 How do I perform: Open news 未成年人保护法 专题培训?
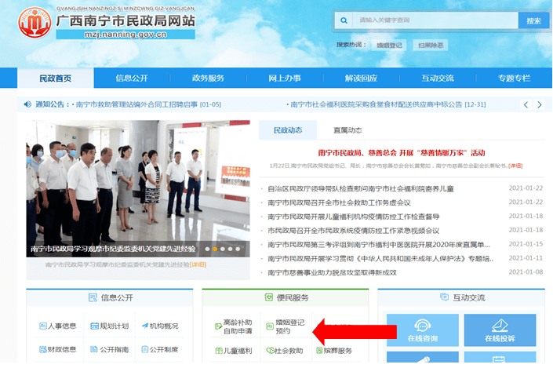[x=380, y=259]
